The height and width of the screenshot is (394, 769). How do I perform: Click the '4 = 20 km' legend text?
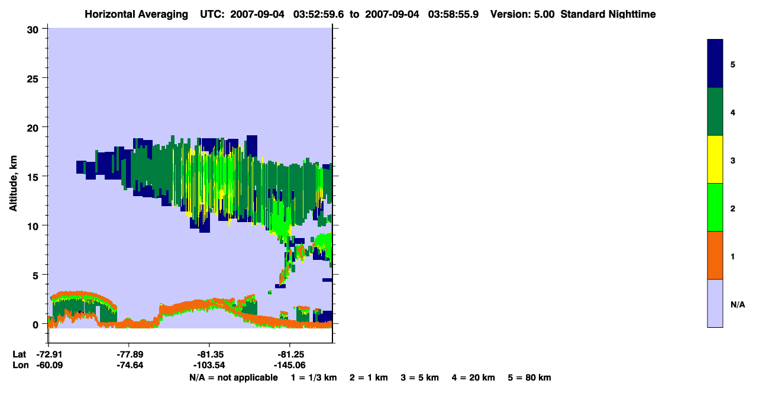pyautogui.click(x=473, y=377)
